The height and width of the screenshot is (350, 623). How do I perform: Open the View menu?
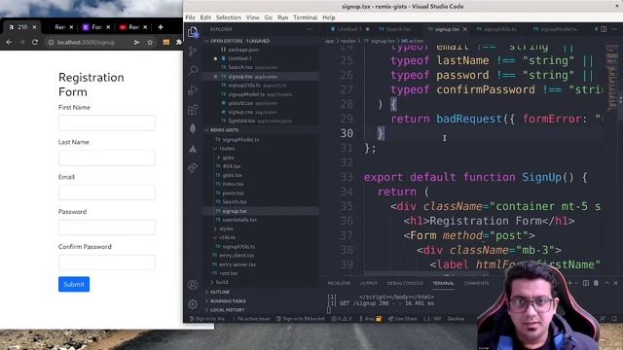[253, 17]
